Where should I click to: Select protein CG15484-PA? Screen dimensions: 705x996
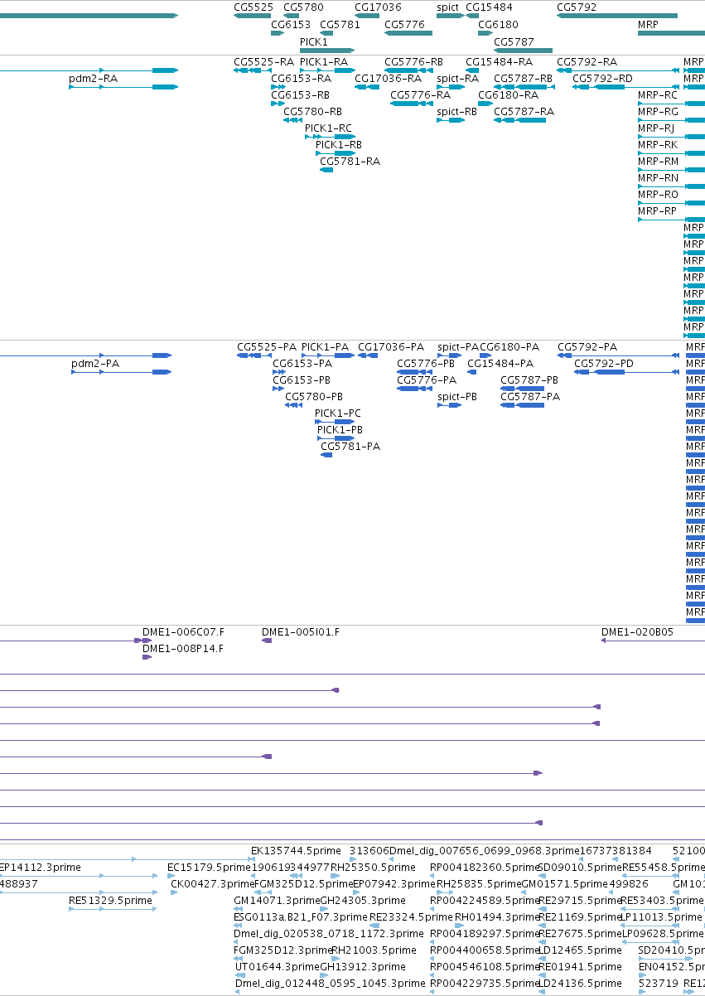pyautogui.click(x=500, y=364)
